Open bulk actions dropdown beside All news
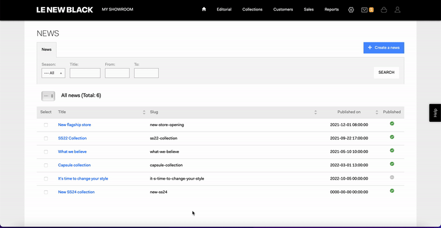 point(48,96)
